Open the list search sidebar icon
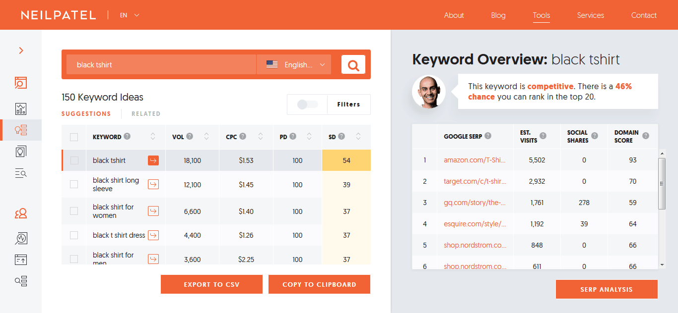Viewport: 678px width, 313px height. [21, 173]
